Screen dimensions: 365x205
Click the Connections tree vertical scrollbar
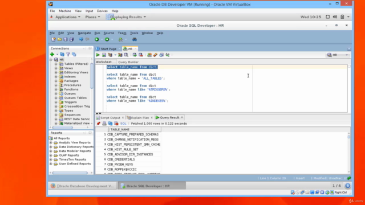(92, 76)
